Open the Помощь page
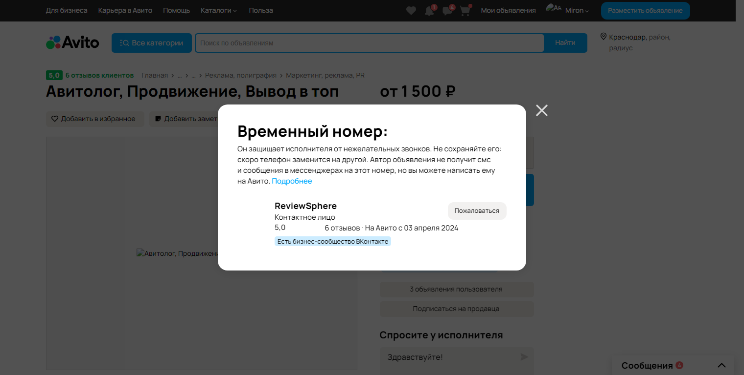This screenshot has width=744, height=375. (177, 10)
